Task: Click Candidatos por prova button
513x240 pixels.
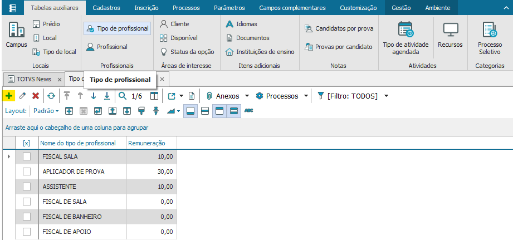Action: point(339,28)
